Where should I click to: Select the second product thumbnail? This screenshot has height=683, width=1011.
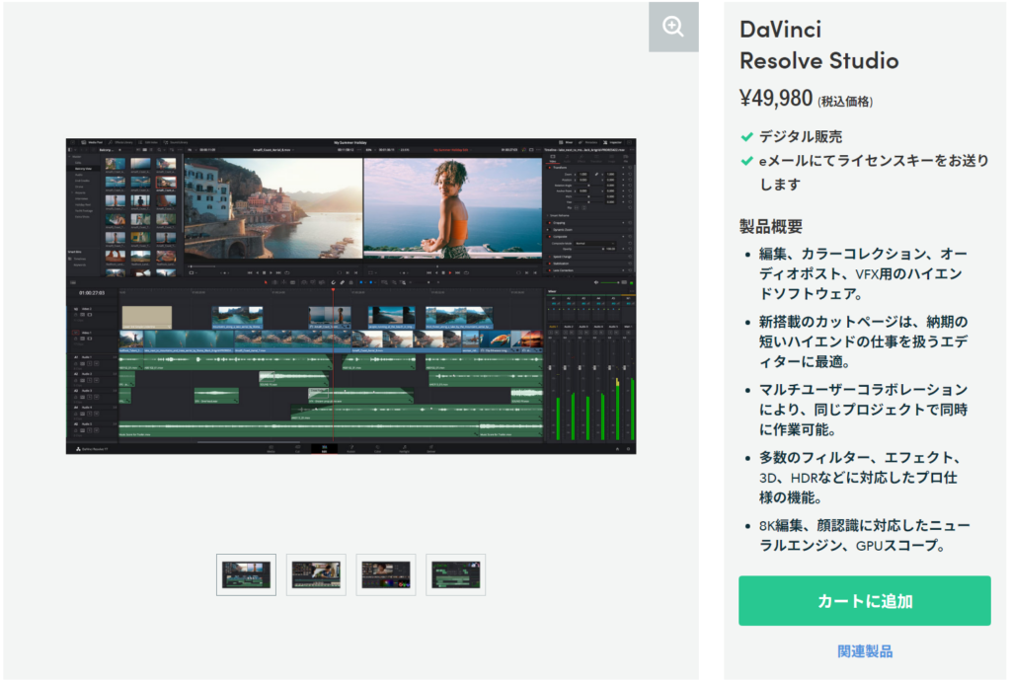[316, 574]
